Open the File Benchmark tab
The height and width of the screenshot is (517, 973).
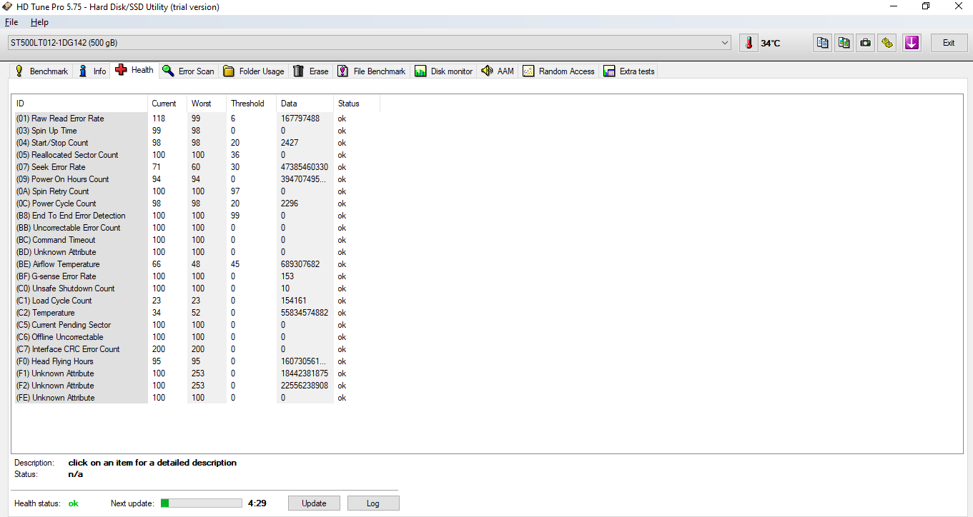pyautogui.click(x=372, y=71)
